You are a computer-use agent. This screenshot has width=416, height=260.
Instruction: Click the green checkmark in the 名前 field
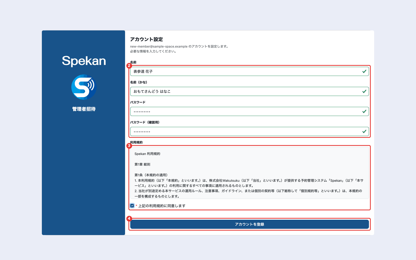coord(364,71)
